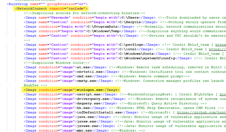Click the RuleGroup opening tag text
This screenshot has height=132, width=226.
click(47, 4)
